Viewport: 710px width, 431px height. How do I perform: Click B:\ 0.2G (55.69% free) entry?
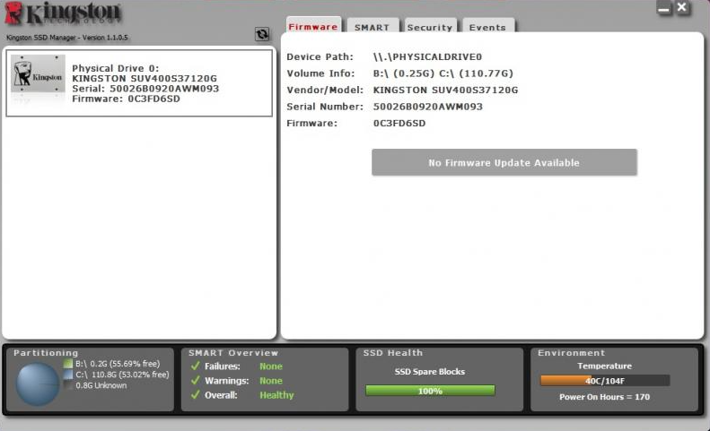click(x=118, y=364)
